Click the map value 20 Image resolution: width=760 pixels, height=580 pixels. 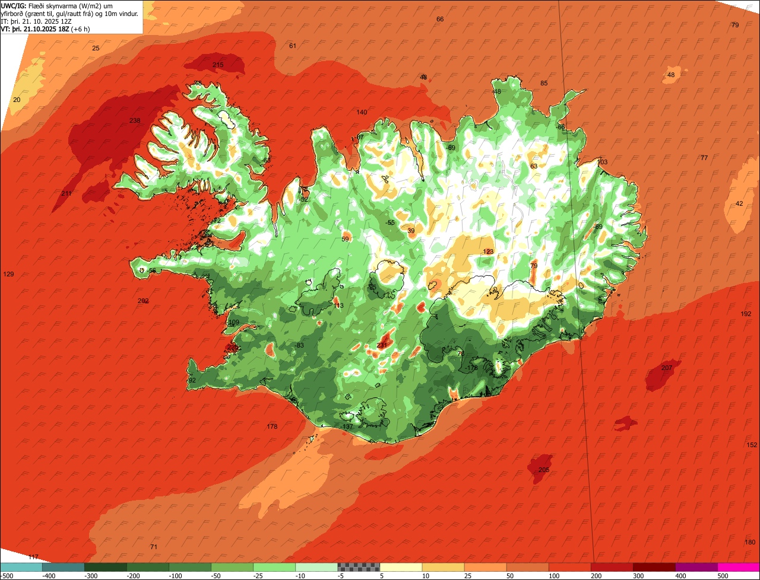point(17,100)
